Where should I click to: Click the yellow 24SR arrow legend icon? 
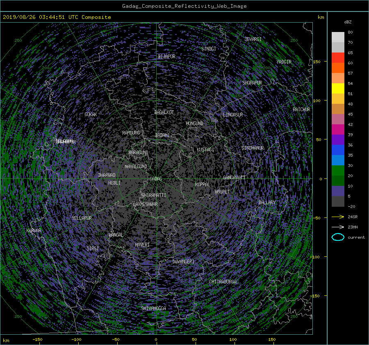click(338, 217)
